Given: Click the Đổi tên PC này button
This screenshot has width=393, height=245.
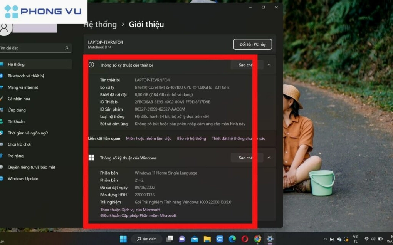Looking at the screenshot, I should point(252,44).
